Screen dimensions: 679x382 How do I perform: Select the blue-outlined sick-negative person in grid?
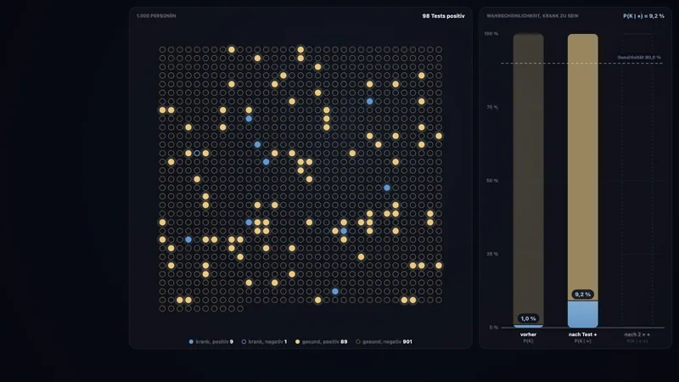[x=197, y=154]
